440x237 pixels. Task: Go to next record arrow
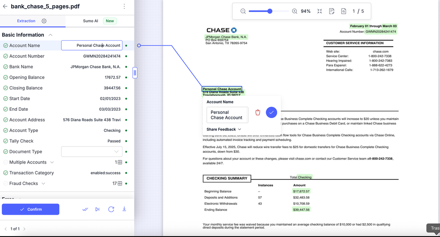pyautogui.click(x=24, y=229)
